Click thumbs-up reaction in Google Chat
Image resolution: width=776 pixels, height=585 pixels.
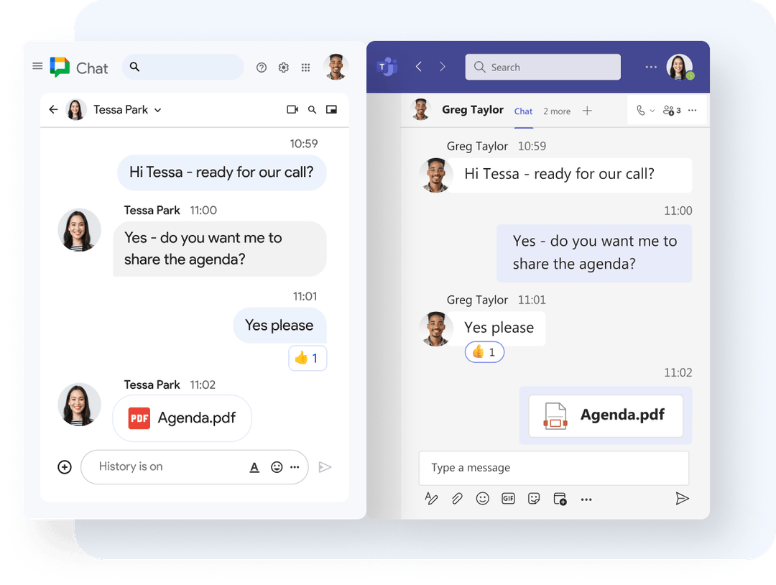click(308, 358)
